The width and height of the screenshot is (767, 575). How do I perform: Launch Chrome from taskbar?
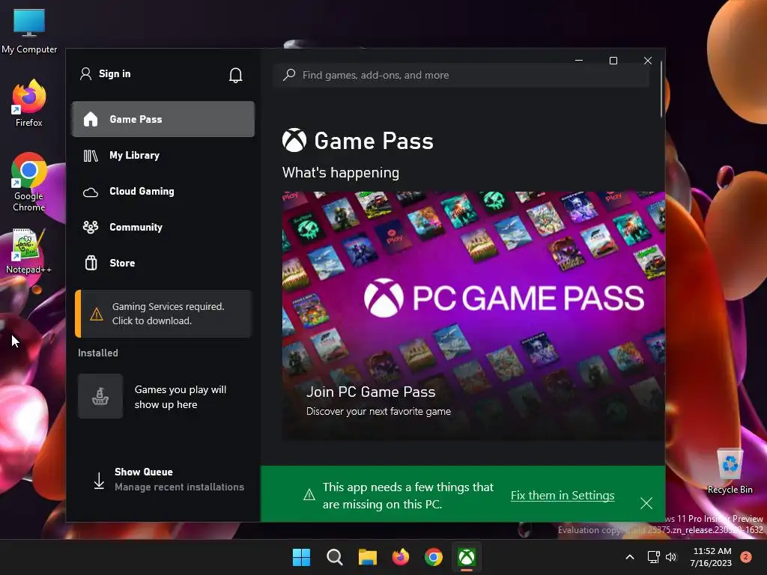(434, 557)
